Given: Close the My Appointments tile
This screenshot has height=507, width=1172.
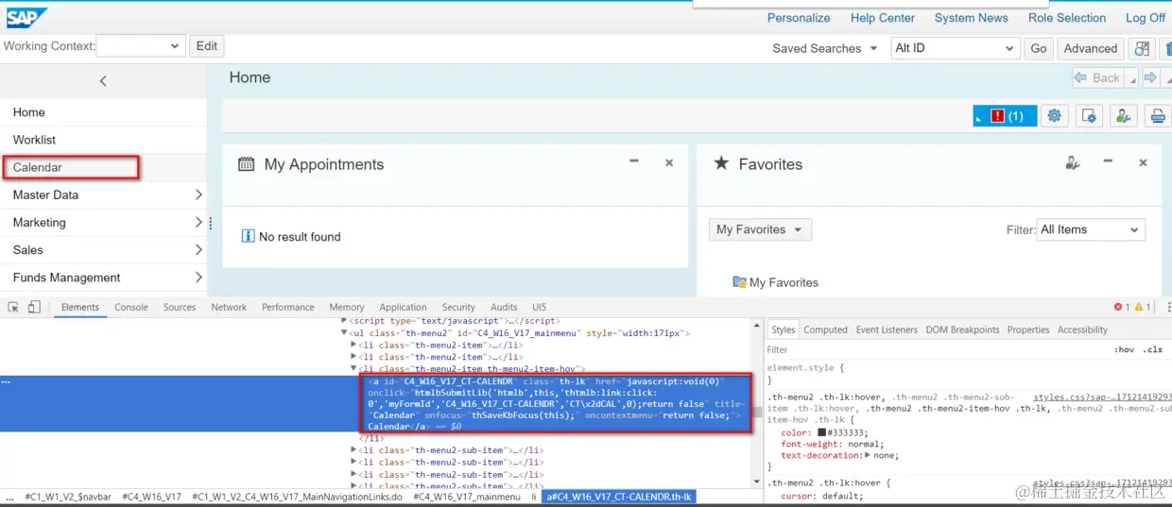Looking at the screenshot, I should 669,162.
